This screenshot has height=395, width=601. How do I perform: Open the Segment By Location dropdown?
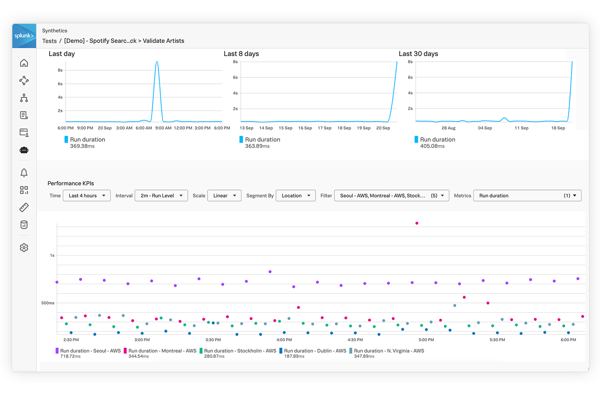295,196
